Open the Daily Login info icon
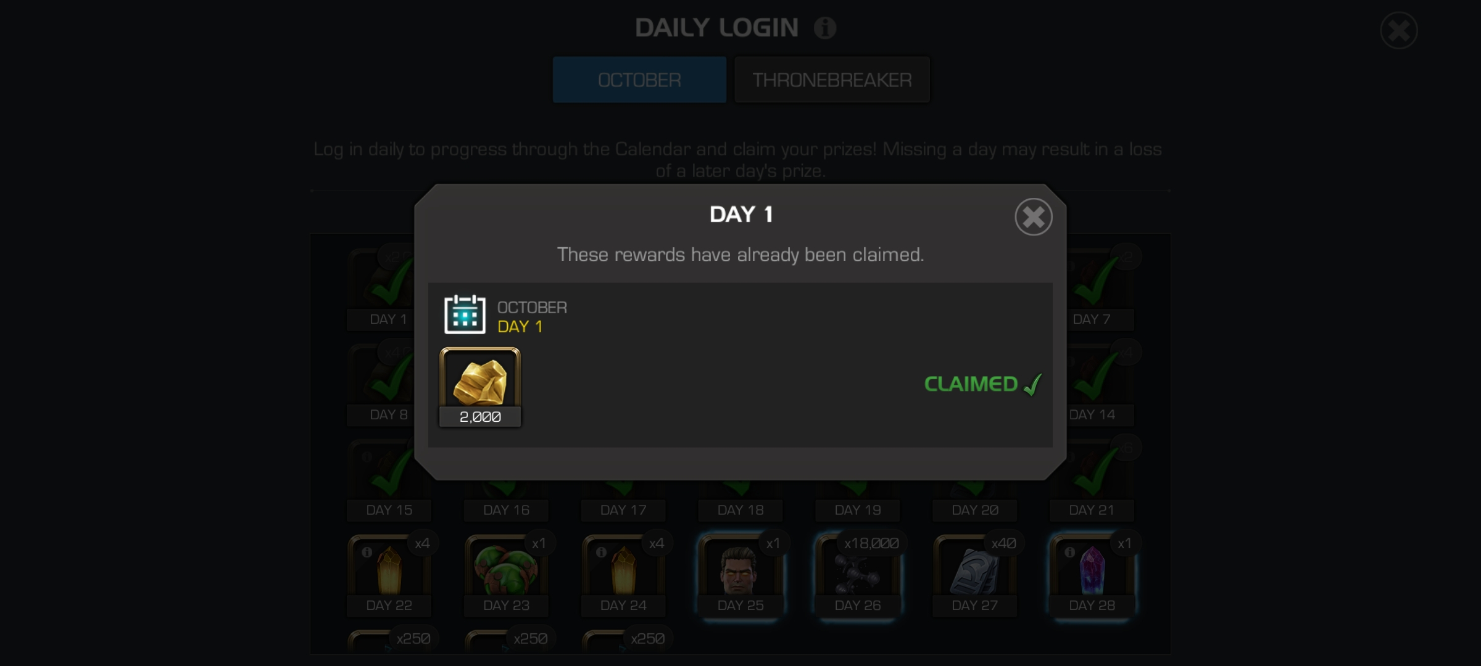The height and width of the screenshot is (666, 1481). [824, 28]
